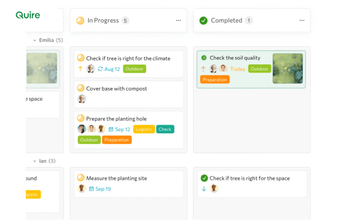
Task: Click the teal 'Check' tag
Action: click(x=165, y=129)
